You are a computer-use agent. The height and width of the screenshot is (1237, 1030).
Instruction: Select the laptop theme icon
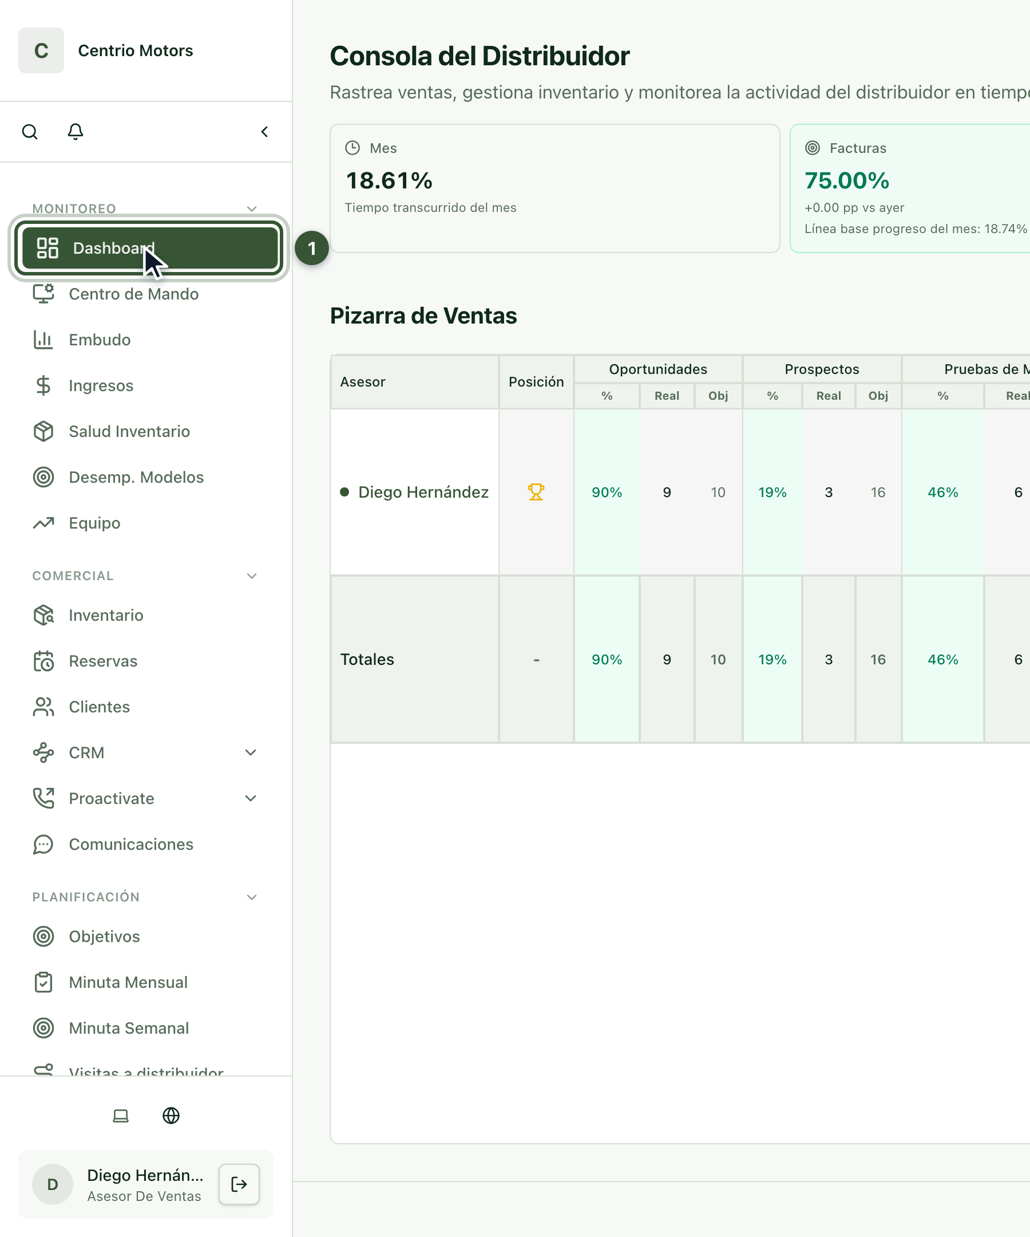121,1116
